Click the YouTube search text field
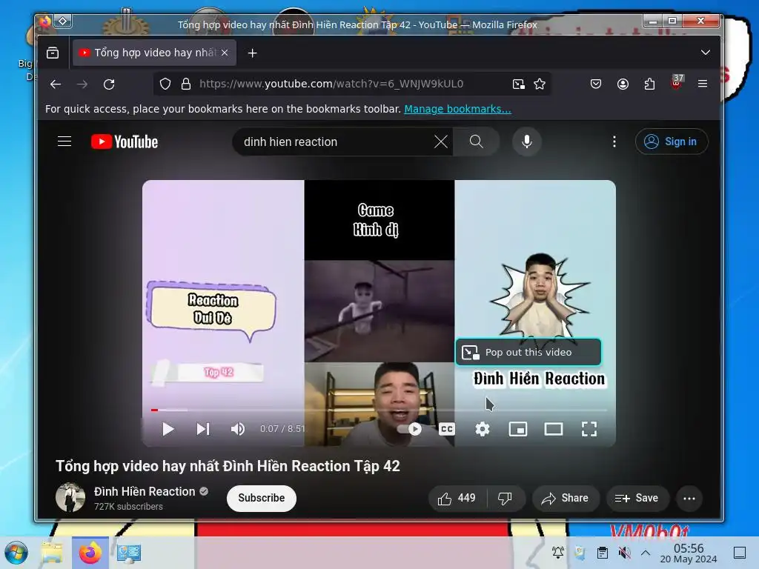 tap(334, 142)
